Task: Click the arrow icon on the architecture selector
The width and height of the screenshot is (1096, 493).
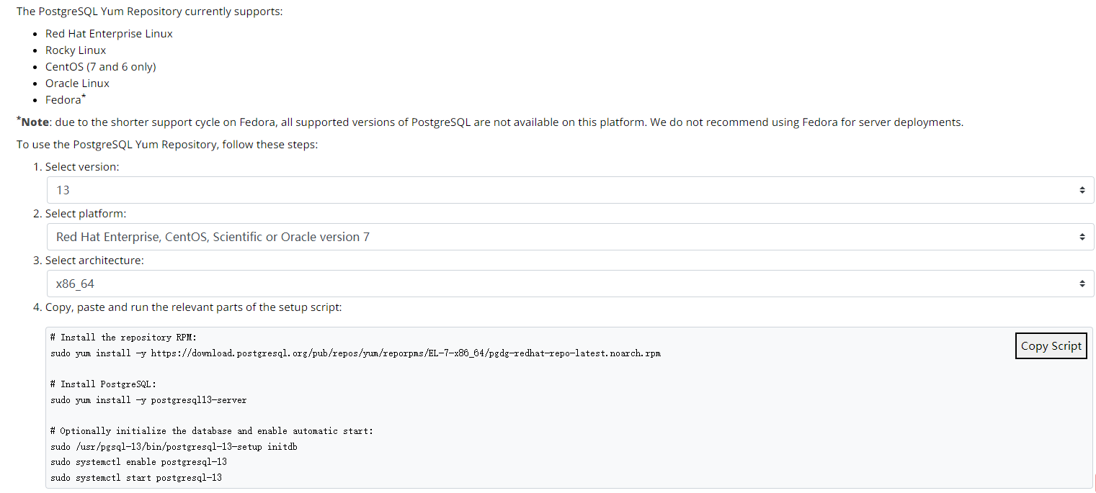Action: tap(1082, 284)
